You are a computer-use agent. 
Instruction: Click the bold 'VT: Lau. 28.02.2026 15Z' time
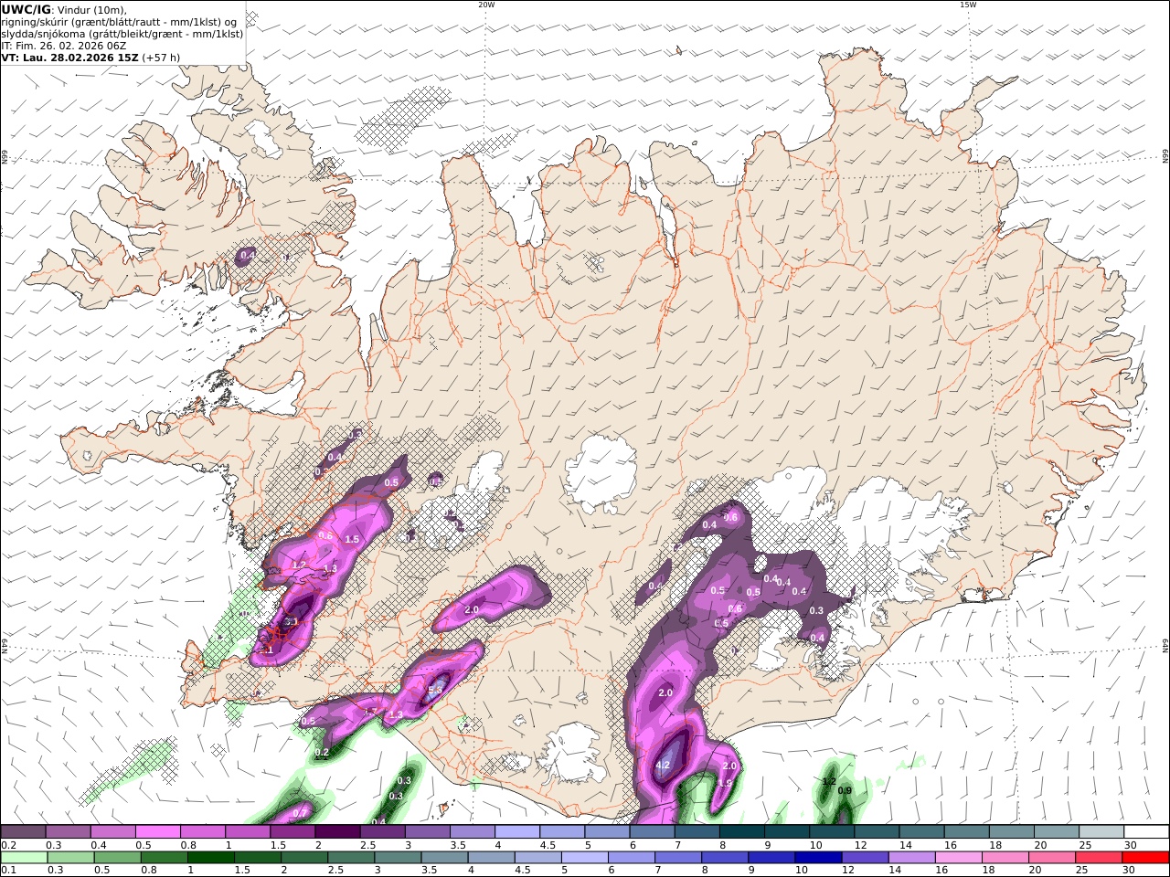click(x=69, y=58)
